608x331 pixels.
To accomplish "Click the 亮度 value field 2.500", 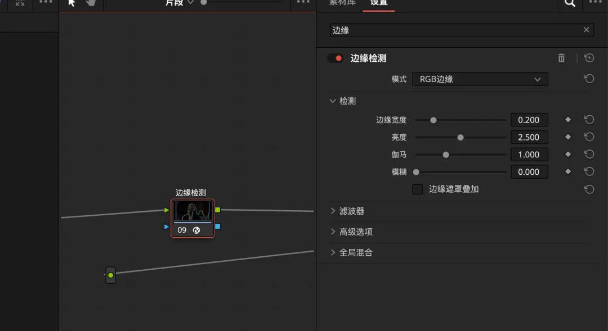I will point(529,137).
